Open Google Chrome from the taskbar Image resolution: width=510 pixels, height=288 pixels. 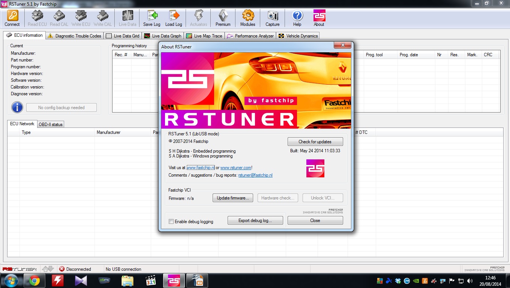click(x=34, y=280)
